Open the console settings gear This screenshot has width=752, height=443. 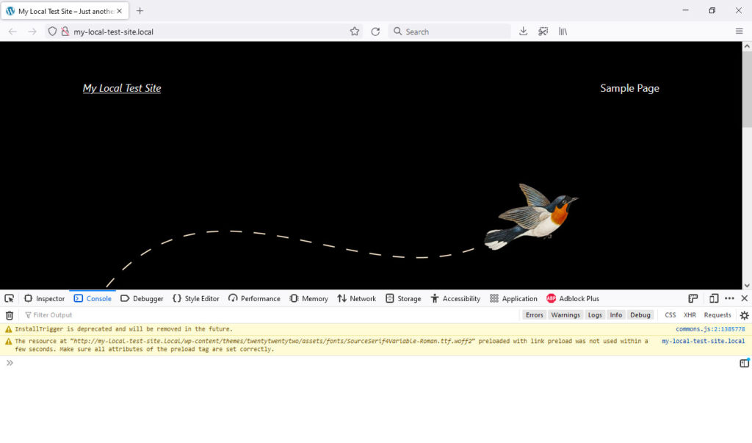[745, 315]
